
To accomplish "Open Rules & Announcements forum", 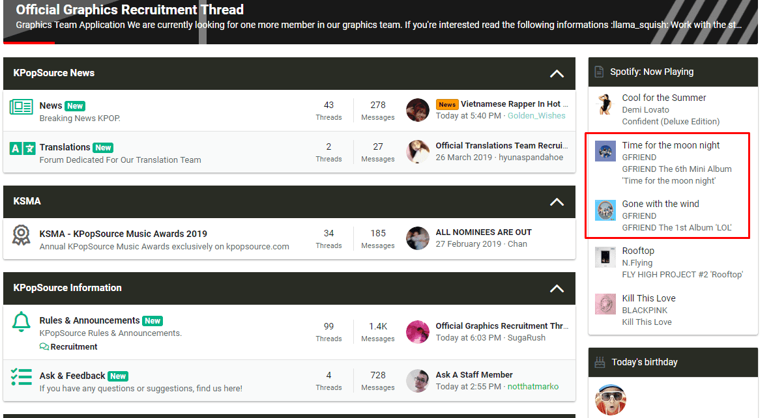I will [x=89, y=320].
